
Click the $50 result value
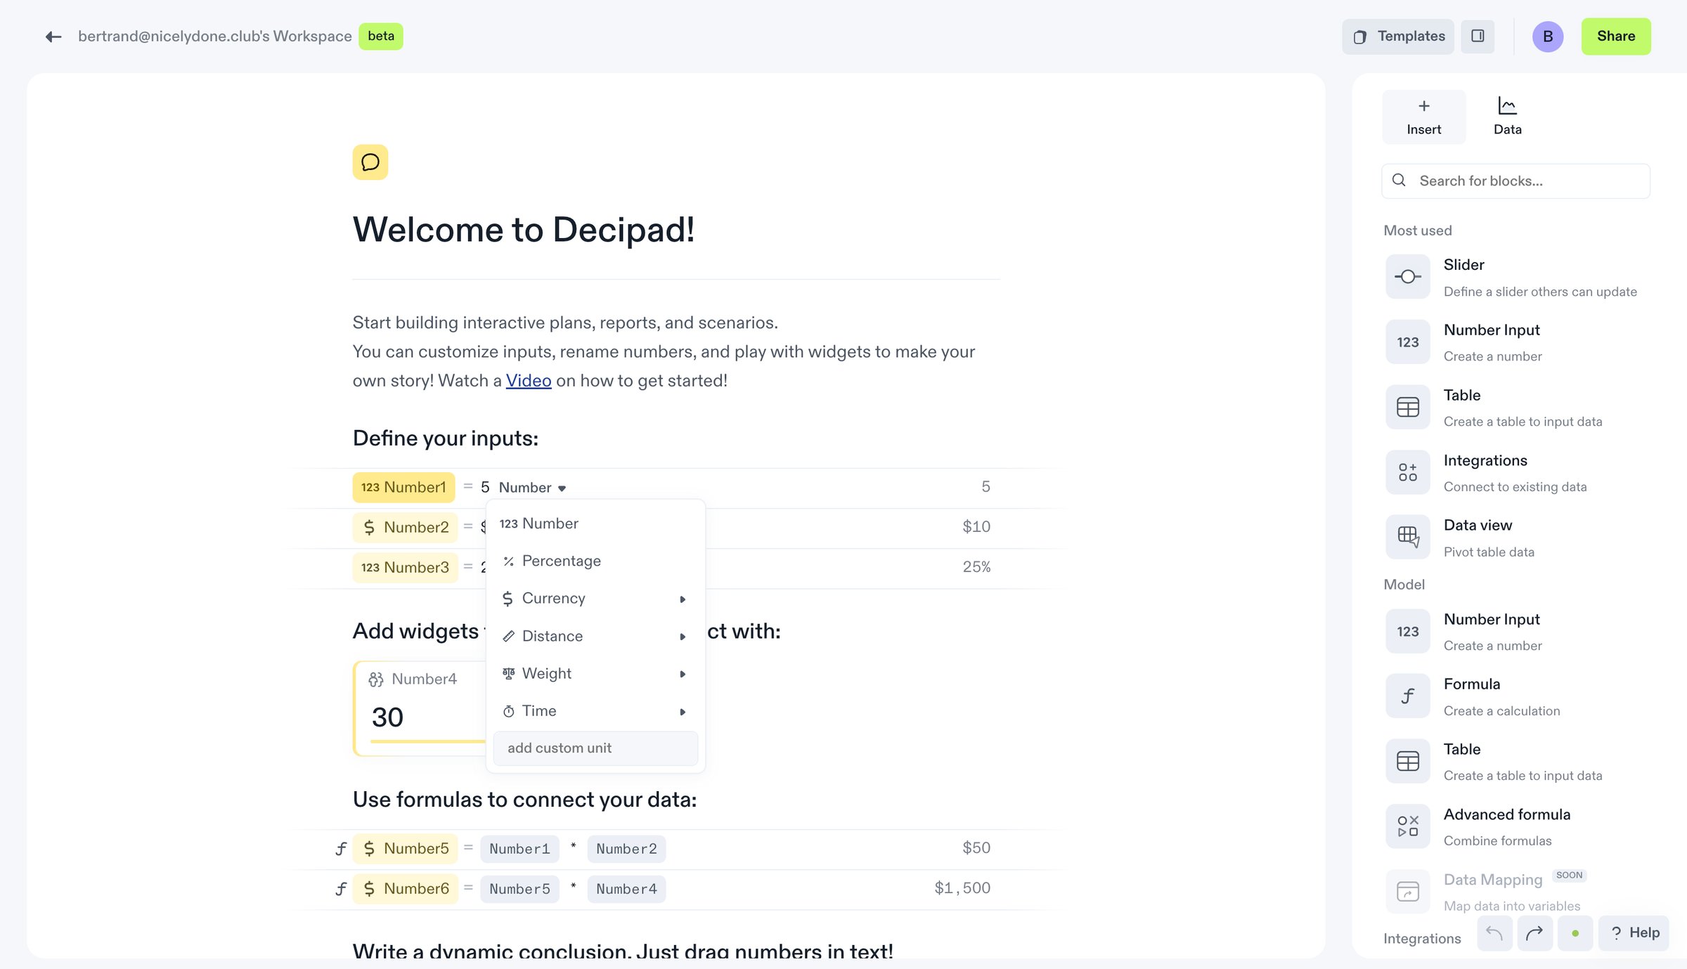(976, 848)
